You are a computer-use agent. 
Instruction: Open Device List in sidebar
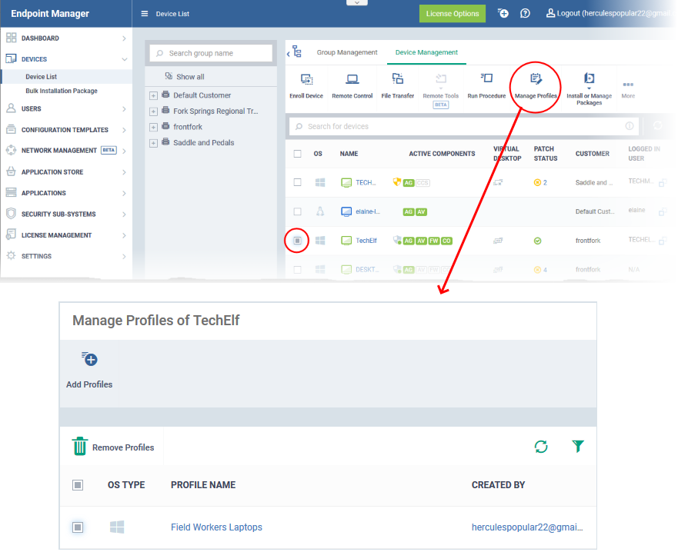[x=41, y=76]
